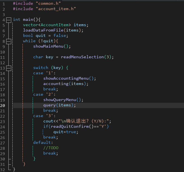Click break; on line 29
Screen dimensions: 184x172
pyautogui.click(x=51, y=153)
